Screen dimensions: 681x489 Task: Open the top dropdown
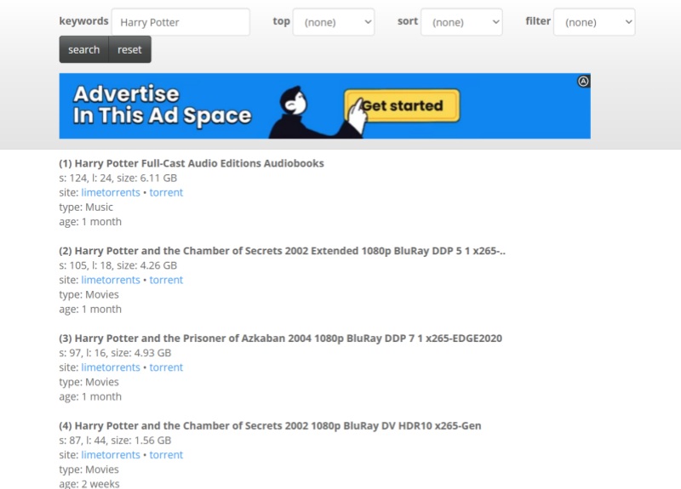[x=334, y=22]
